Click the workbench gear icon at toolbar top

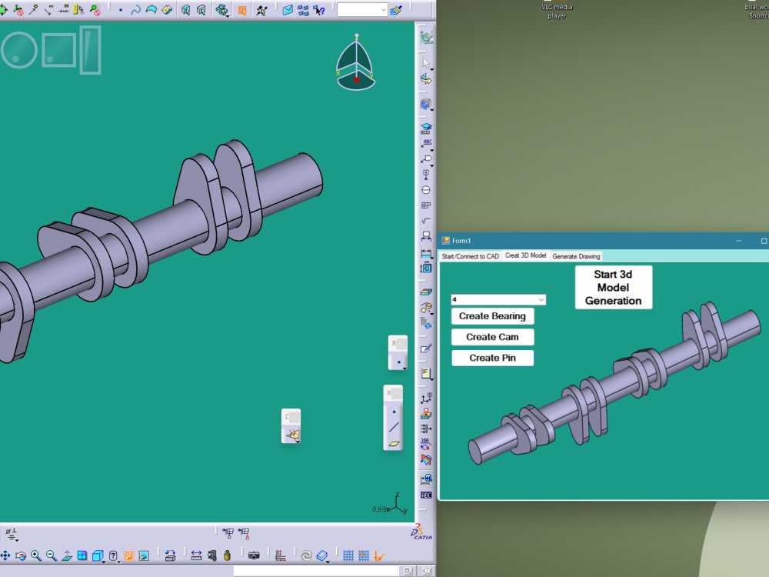coord(426,37)
